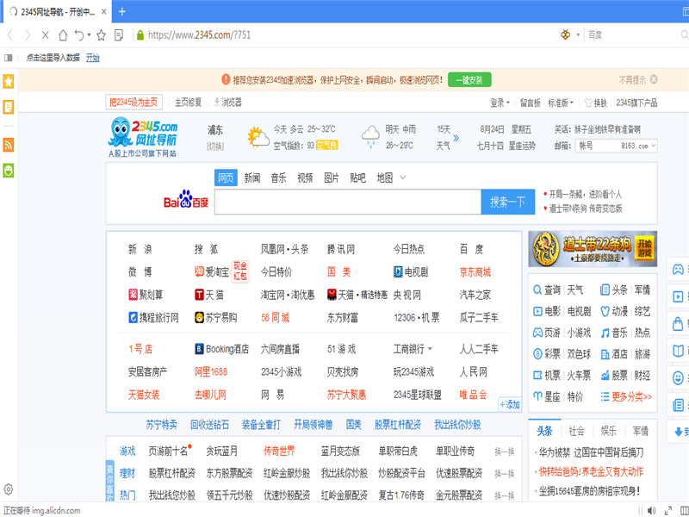Open 登录 dropdown menu
The height and width of the screenshot is (517, 689).
click(x=500, y=103)
